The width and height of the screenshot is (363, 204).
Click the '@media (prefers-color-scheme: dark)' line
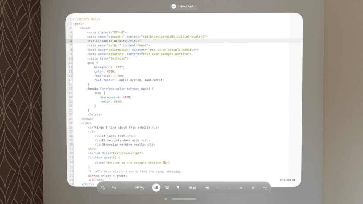(121, 89)
